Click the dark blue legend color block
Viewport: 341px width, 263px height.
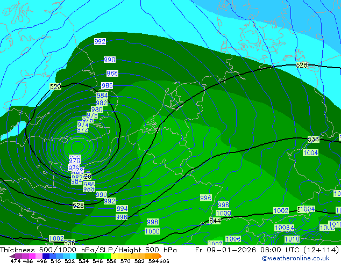(x=46, y=256)
